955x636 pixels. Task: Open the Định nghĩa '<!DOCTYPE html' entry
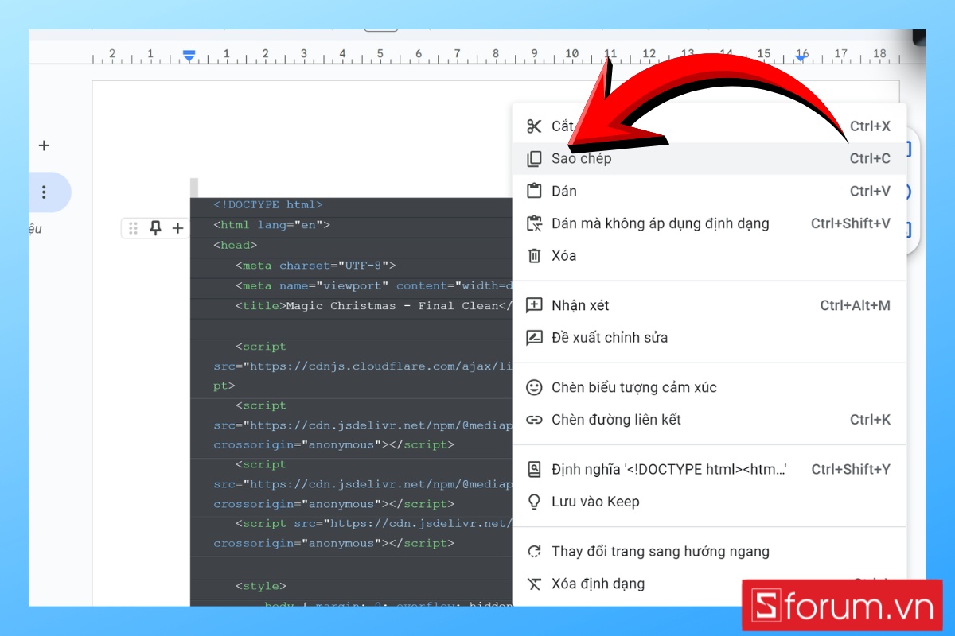(x=668, y=469)
